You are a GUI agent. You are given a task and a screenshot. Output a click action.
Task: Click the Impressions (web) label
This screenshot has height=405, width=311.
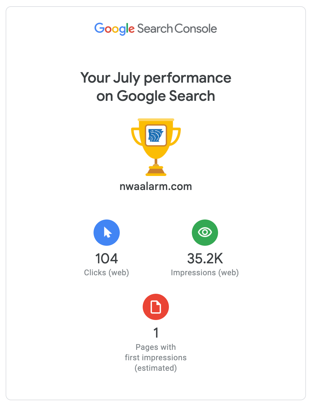[x=205, y=273]
